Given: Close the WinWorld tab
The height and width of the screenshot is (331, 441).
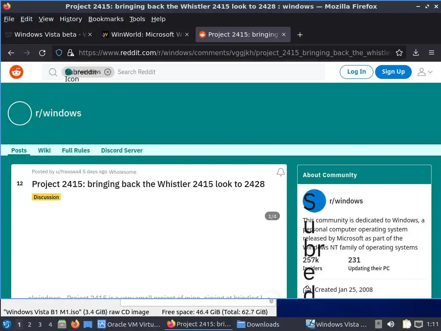Looking at the screenshot, I should click(187, 34).
